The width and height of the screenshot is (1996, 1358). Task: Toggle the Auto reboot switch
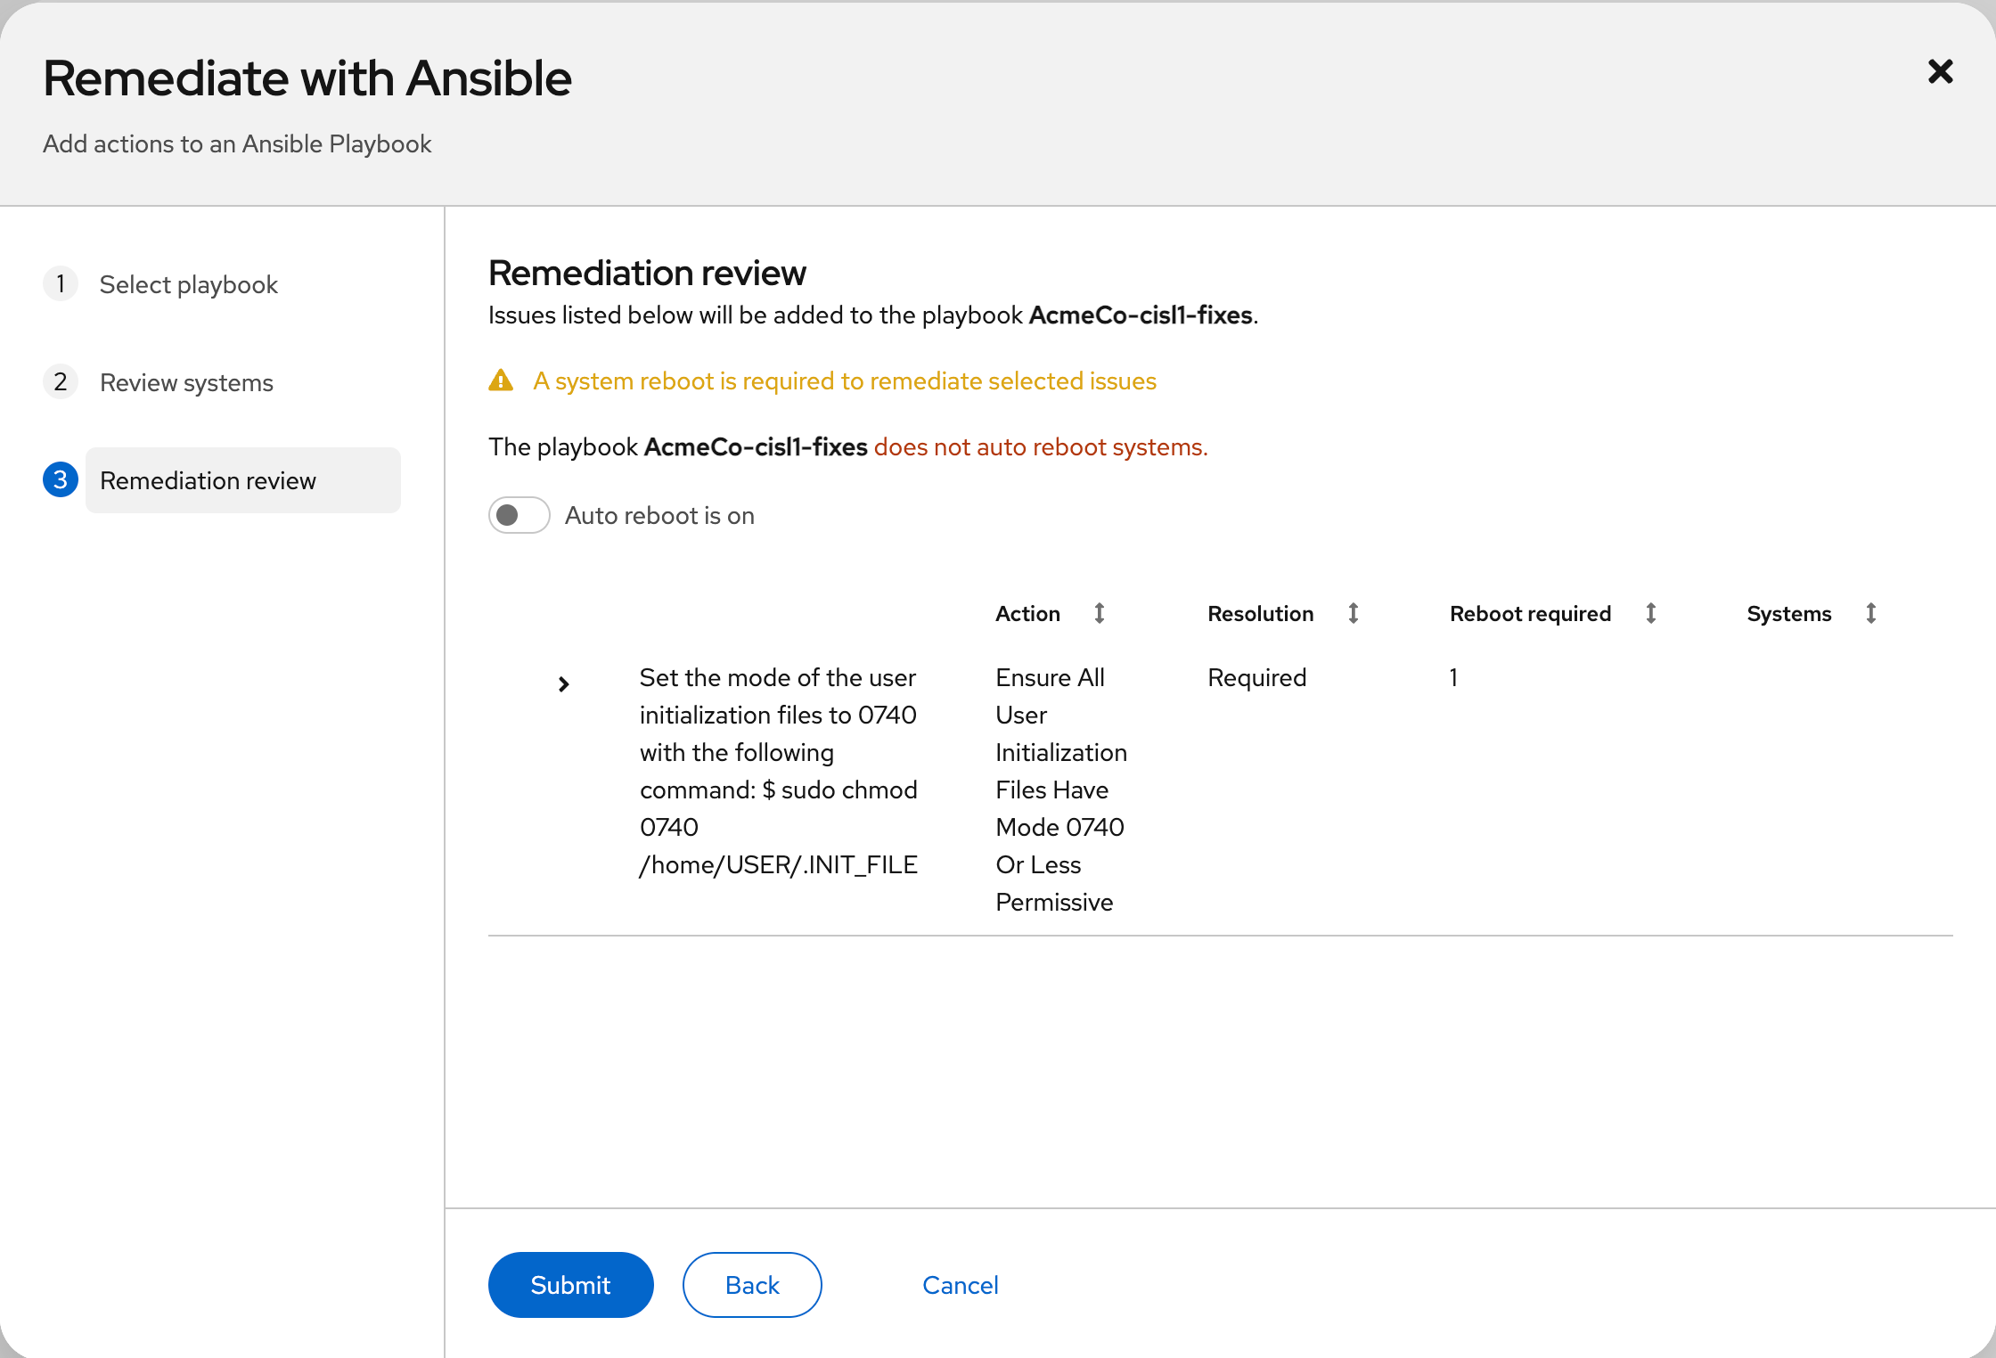[519, 515]
